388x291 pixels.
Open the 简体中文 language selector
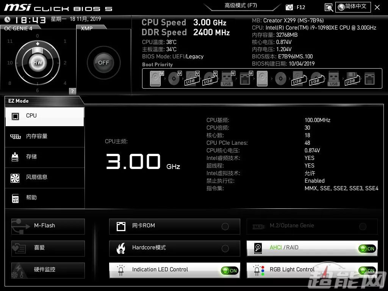point(353,7)
